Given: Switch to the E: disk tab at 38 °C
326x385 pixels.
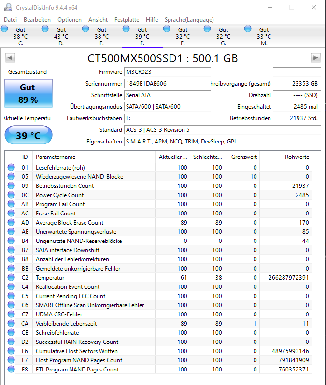Looking at the screenshot, I should 101,36.
